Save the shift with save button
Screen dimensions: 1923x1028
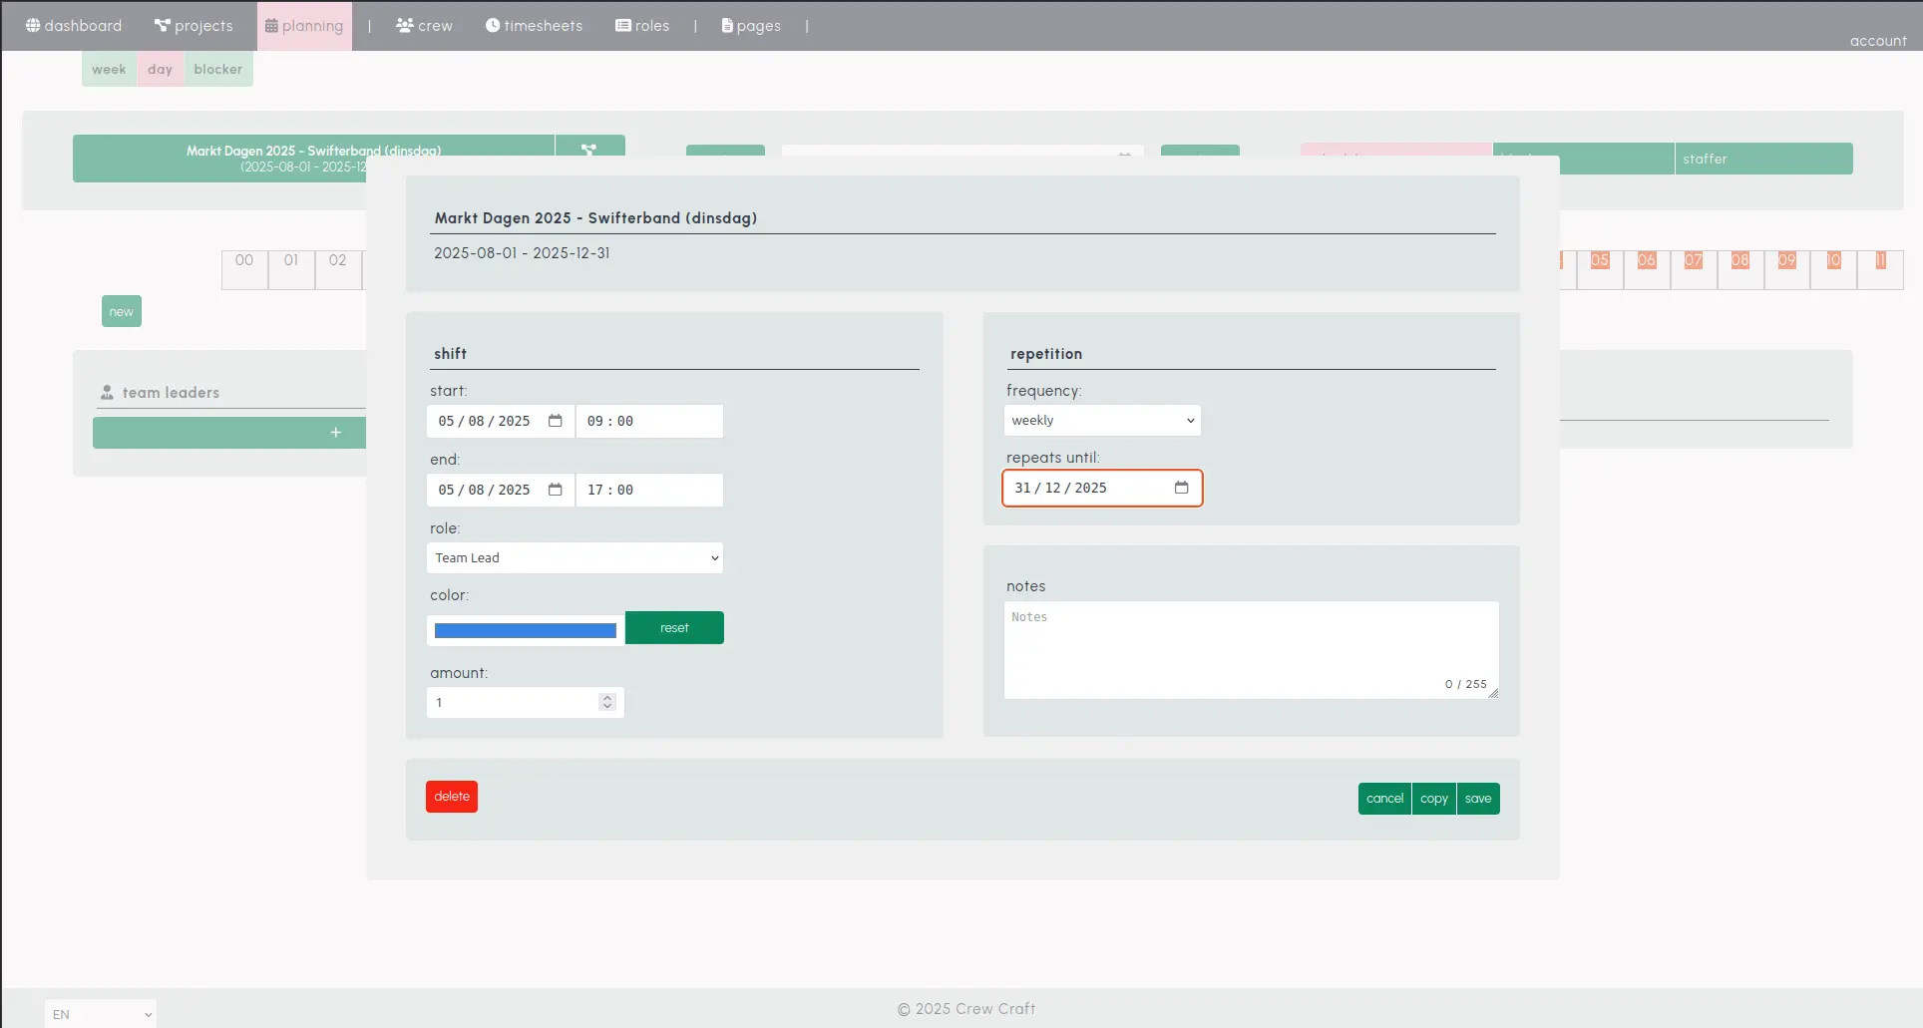1478,799
